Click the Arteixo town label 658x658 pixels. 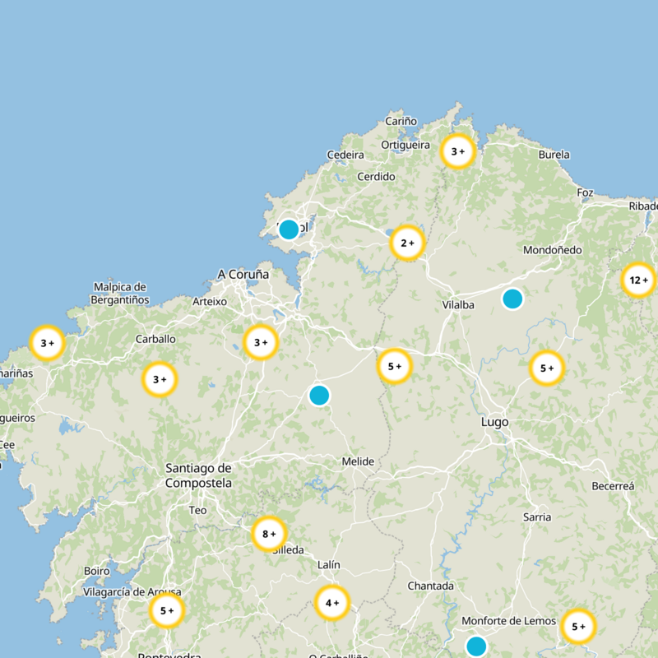[210, 302]
